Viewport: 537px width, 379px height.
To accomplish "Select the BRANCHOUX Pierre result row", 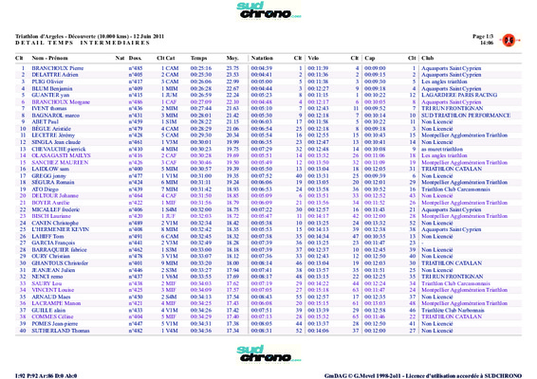I will [x=268, y=68].
